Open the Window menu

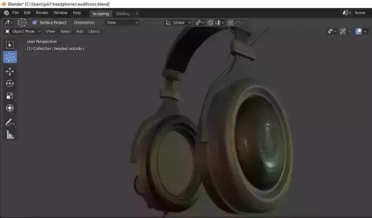[x=61, y=13]
